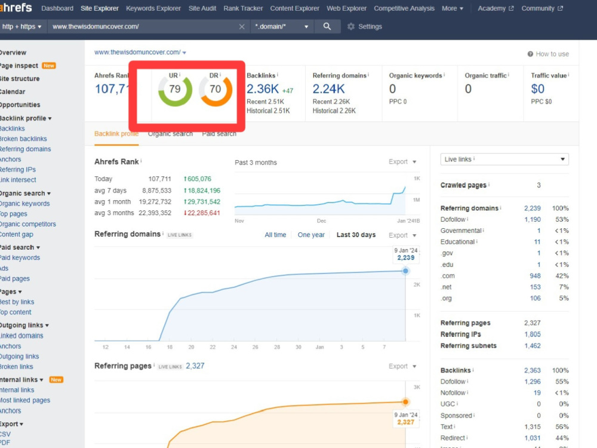Open Academy external link
Image resolution: width=597 pixels, height=448 pixels.
(496, 8)
